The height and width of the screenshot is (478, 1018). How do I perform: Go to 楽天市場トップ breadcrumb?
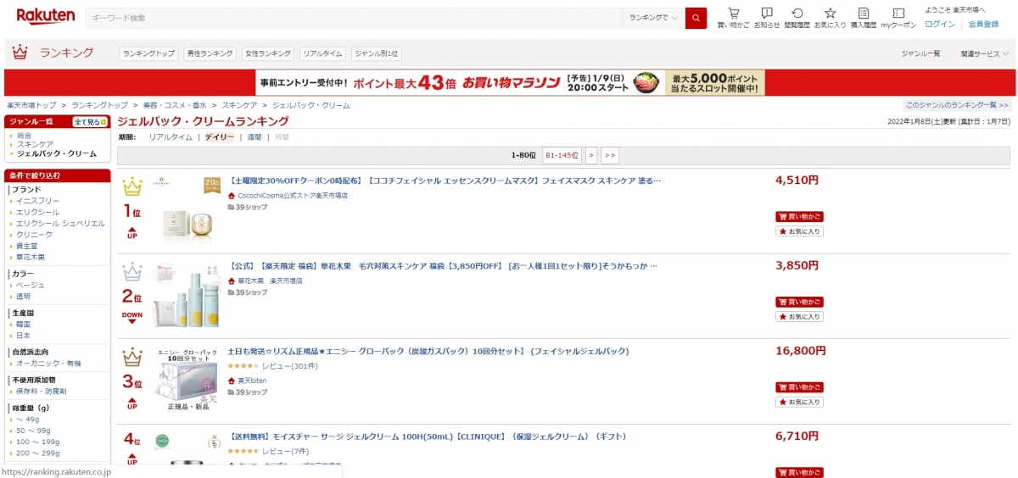[31, 105]
